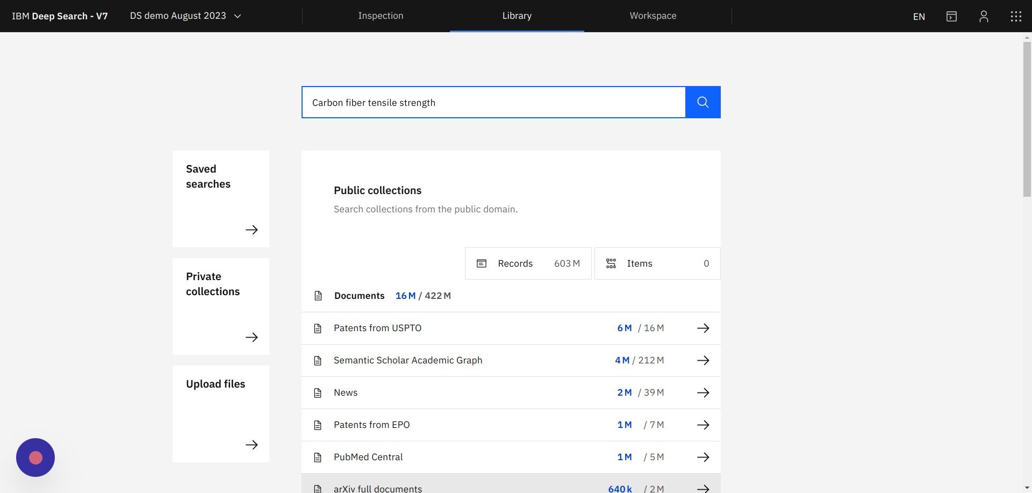Open the PubMed Central collection

pyautogui.click(x=511, y=457)
